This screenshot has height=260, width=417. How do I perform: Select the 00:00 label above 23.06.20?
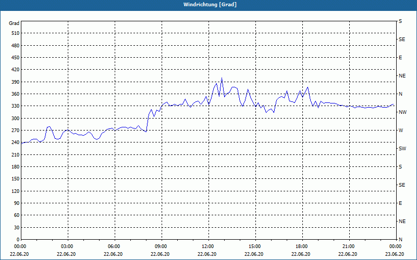tap(395, 246)
